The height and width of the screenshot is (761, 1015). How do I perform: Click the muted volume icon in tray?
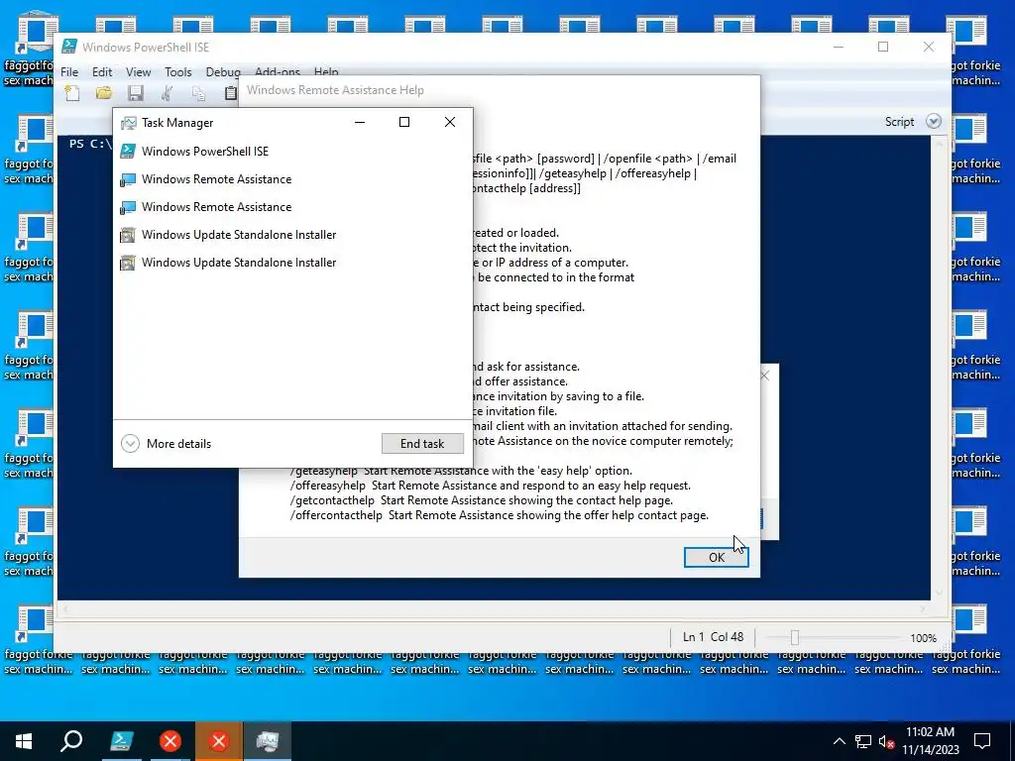(886, 741)
